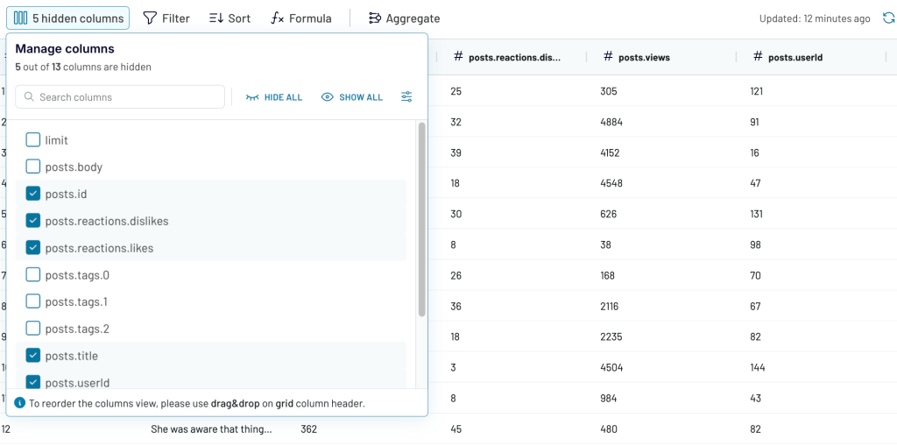897x446 pixels.
Task: Check the limit column checkbox
Action: point(33,139)
